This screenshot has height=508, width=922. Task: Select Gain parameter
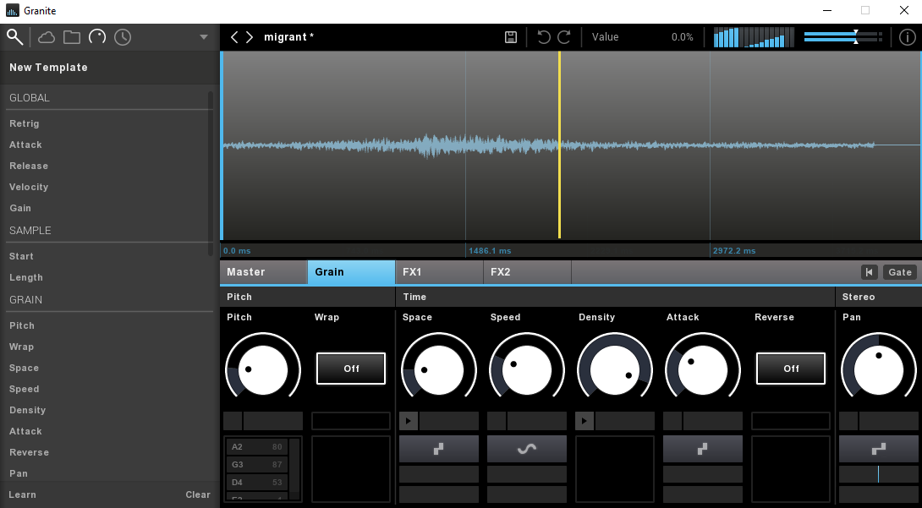20,208
